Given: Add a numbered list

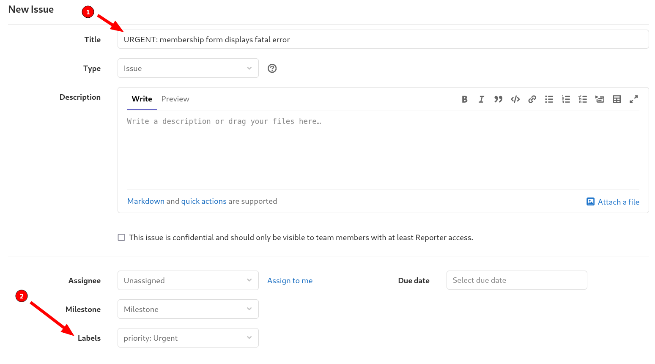Looking at the screenshot, I should click(566, 99).
